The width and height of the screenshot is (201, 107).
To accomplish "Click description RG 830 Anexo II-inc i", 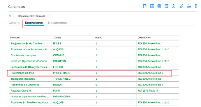I will point(150,67).
